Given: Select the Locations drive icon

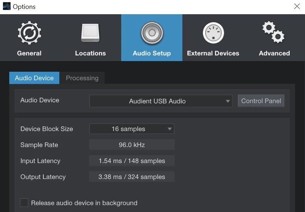Looking at the screenshot, I should click(90, 33).
